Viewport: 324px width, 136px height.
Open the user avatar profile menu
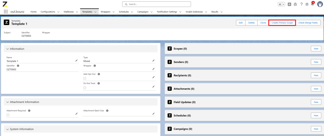tap(320, 4)
